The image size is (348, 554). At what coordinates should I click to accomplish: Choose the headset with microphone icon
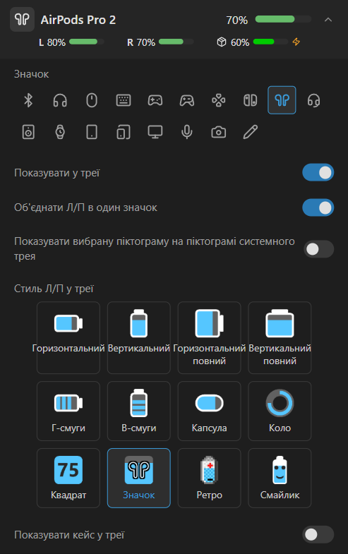pyautogui.click(x=313, y=100)
